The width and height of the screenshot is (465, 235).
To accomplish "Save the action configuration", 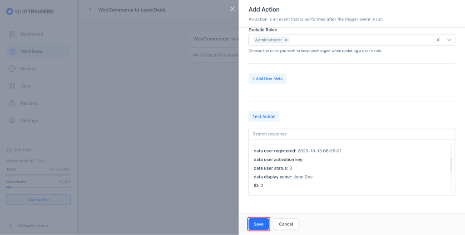I will coord(259,224).
